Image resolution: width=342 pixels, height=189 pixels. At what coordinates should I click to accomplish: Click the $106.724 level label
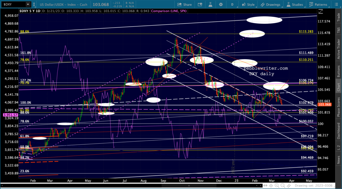click(x=306, y=80)
